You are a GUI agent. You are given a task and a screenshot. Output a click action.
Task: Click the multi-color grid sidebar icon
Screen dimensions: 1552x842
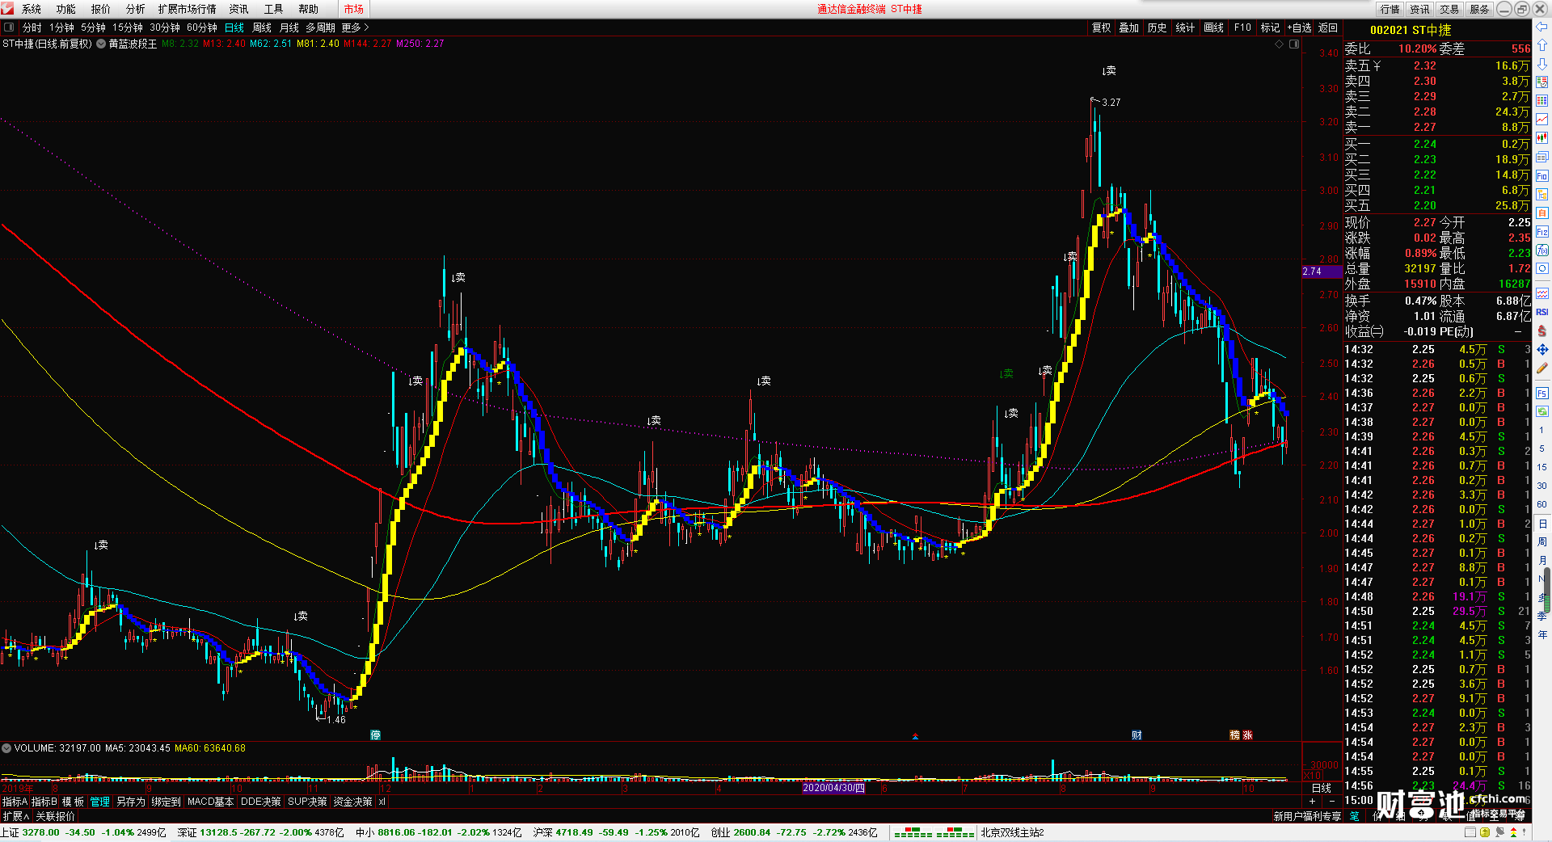point(1542,101)
